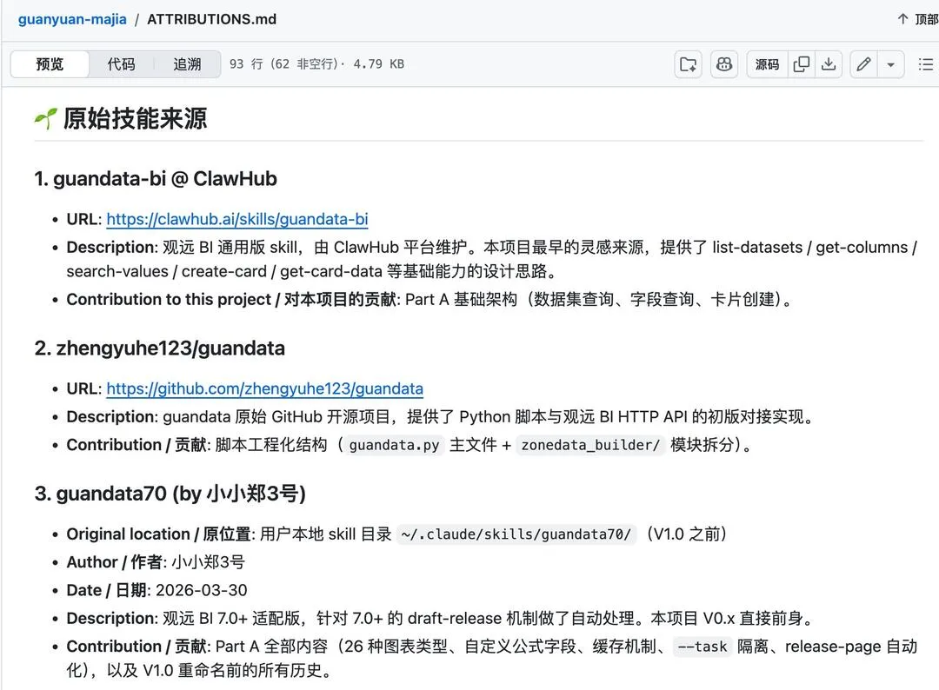Open the Copilot chat icon

point(724,64)
